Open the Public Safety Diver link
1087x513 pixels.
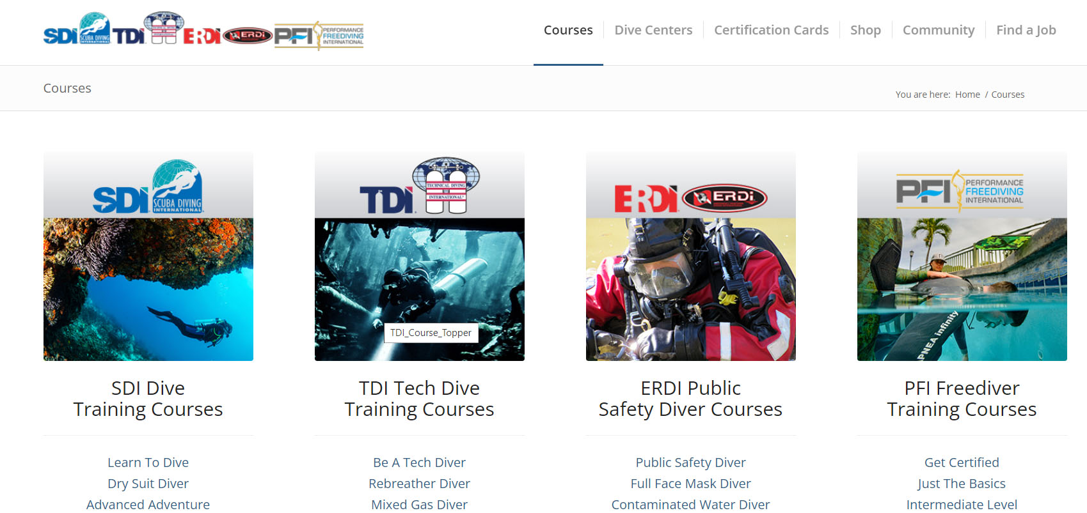coord(691,463)
